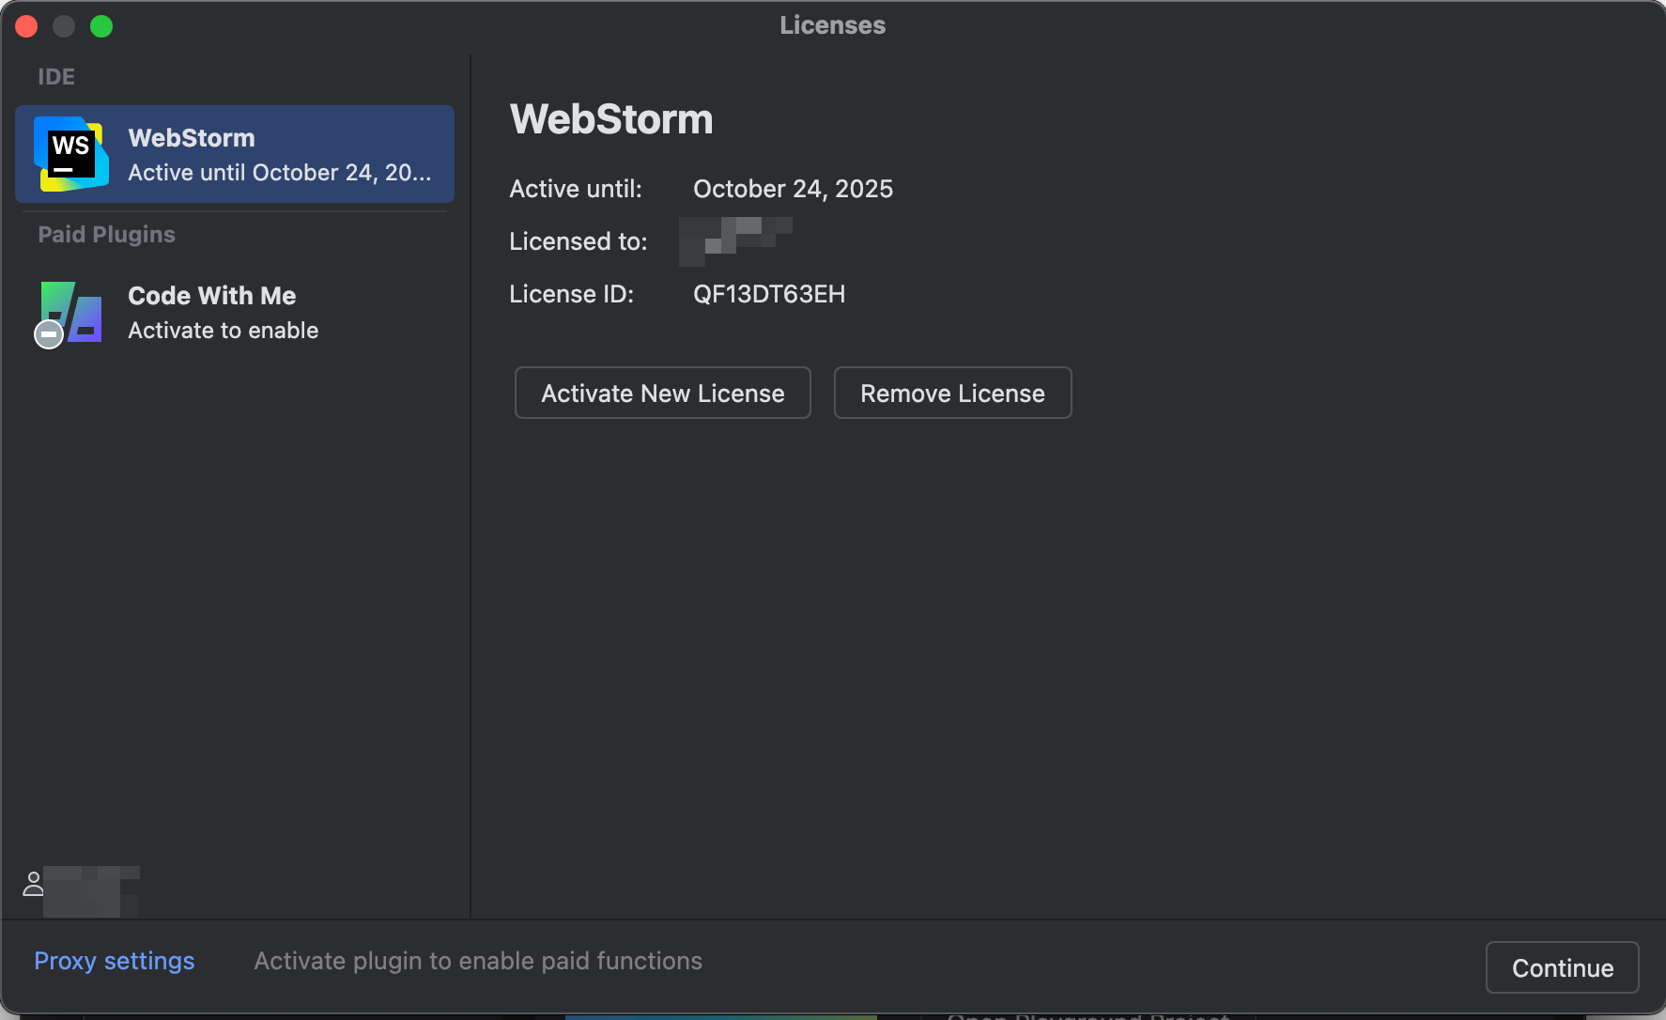Click the Licenses window title

pos(832,25)
